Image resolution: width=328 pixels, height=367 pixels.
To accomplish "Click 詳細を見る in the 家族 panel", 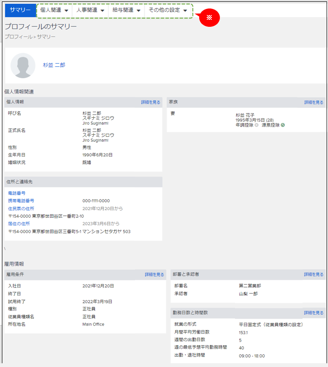I will point(314,102).
